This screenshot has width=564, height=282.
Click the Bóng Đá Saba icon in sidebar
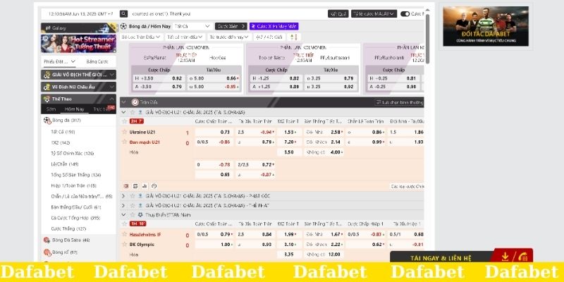[x=47, y=240]
